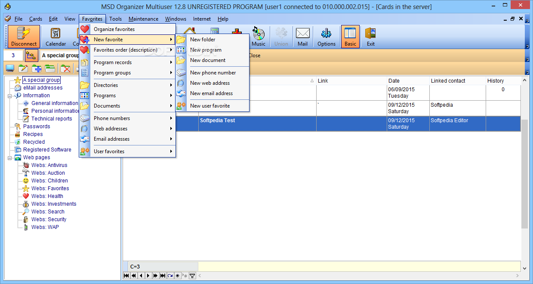The image size is (533, 284).
Task: Open the Music toolbar icon
Action: point(259,37)
